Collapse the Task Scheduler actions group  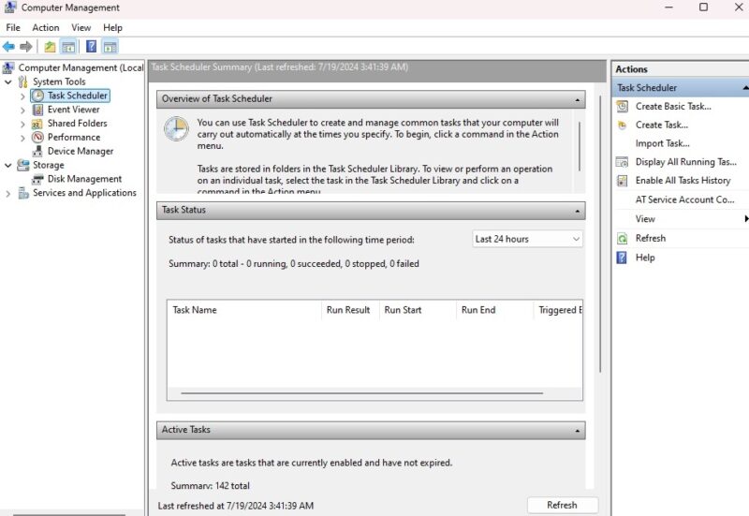click(x=745, y=88)
